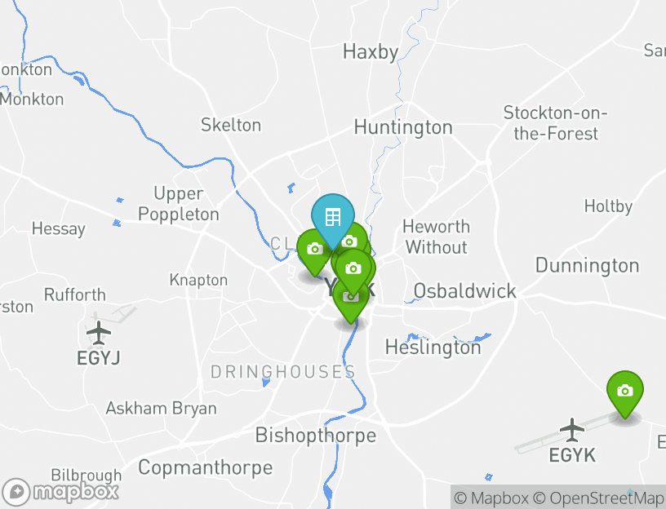Click the Osbaldwick place label
Viewport: 666px width, 509px height.
tap(464, 291)
